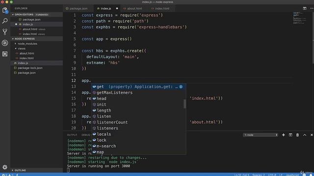The width and height of the screenshot is (314, 176).
Task: Select the terminal dropdown '1: node'
Action: tap(261, 135)
